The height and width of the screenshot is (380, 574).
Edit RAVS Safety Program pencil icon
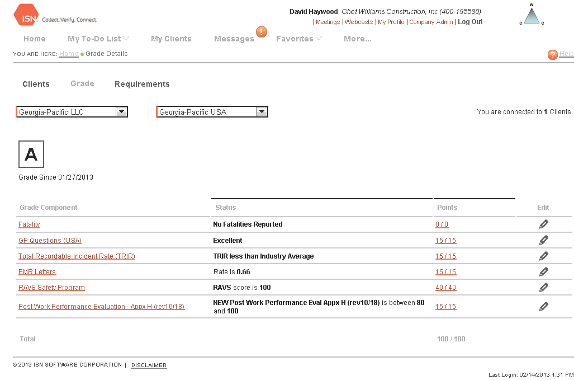[x=544, y=288]
